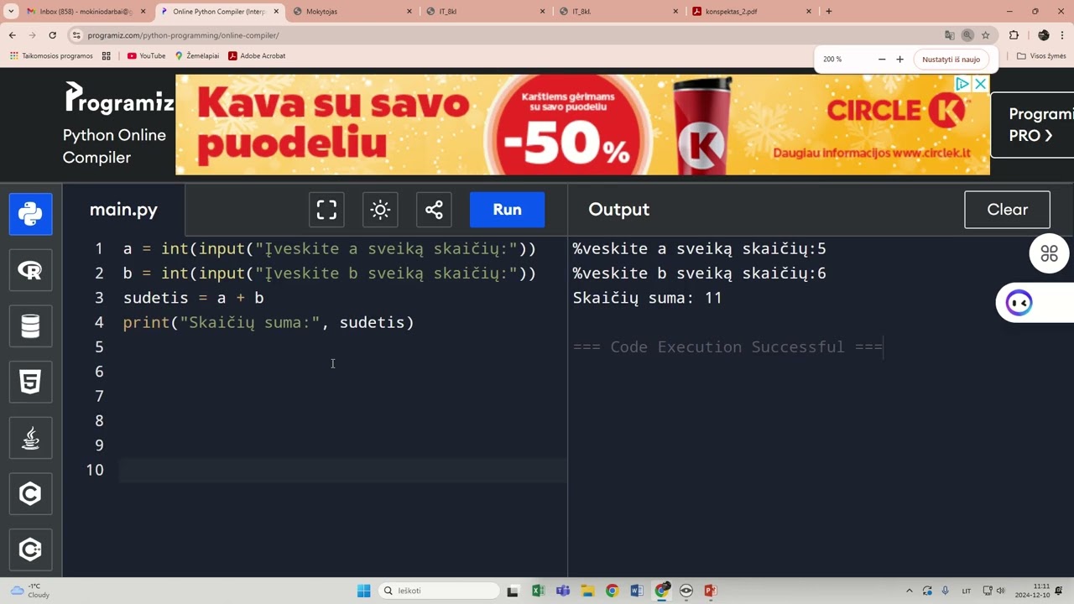Screen dimensions: 1074x604
Task: Select the main.py file tab
Action: tap(123, 210)
